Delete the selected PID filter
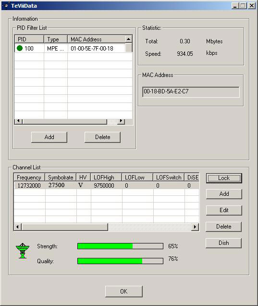258x306 pixels. tap(102, 137)
